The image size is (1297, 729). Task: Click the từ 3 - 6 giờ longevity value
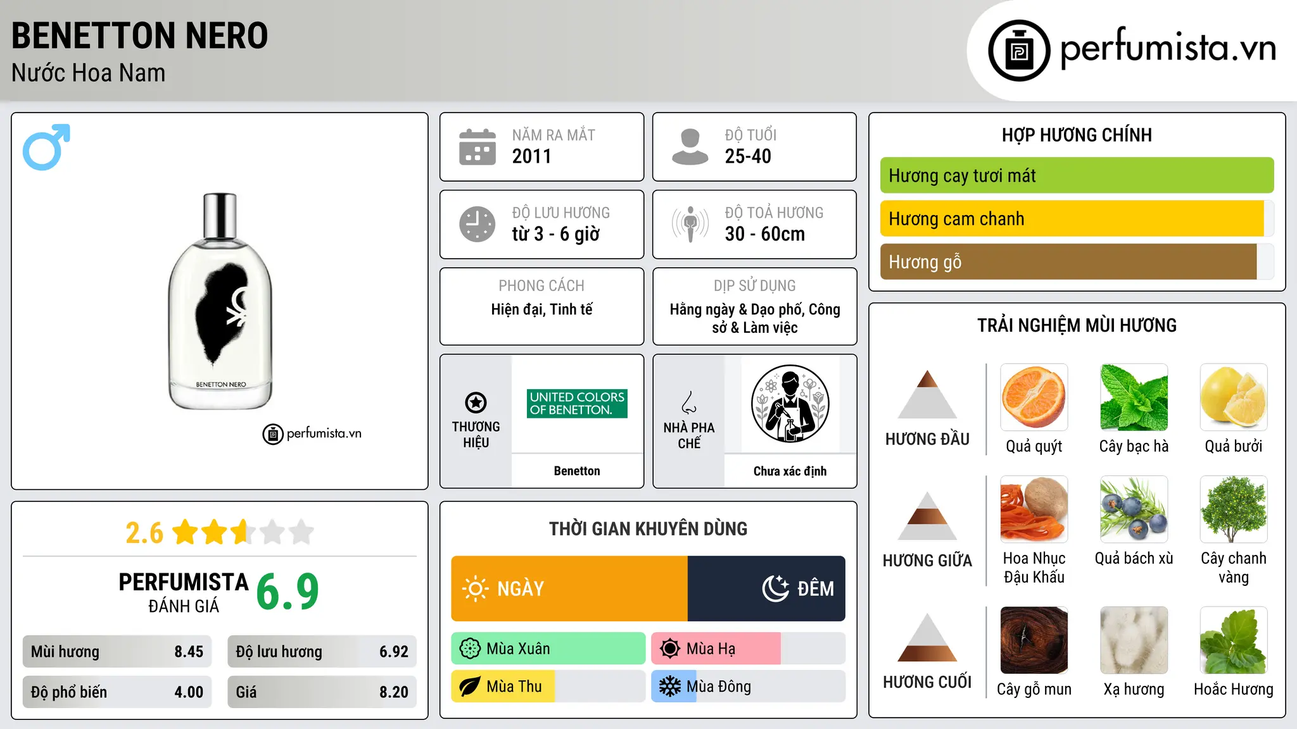tap(556, 234)
